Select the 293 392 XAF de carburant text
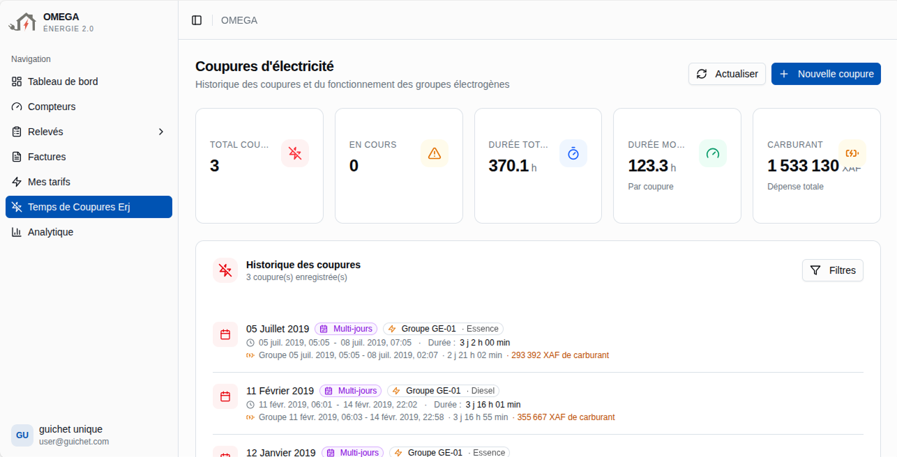Image resolution: width=897 pixels, height=457 pixels. pos(560,355)
